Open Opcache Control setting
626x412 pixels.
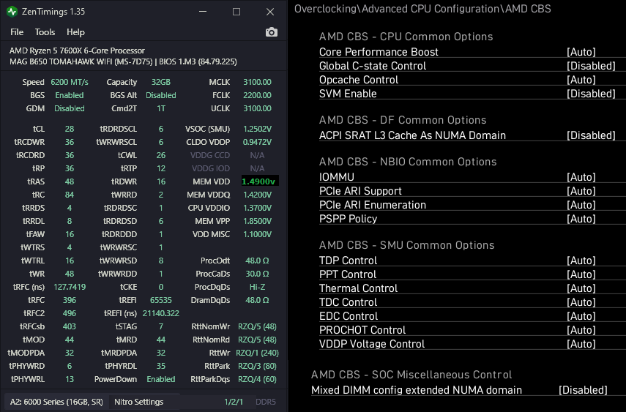point(467,80)
